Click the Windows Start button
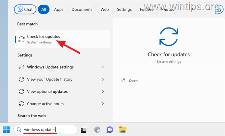225x136 pixels. point(7,130)
